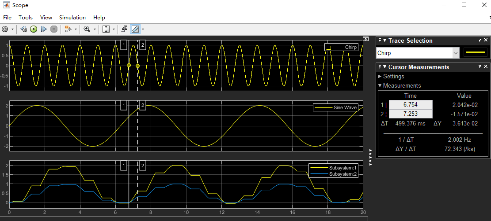This screenshot has width=491, height=221.
Task: Undock the Trace Selection panel
Action: pyautogui.click(x=480, y=40)
